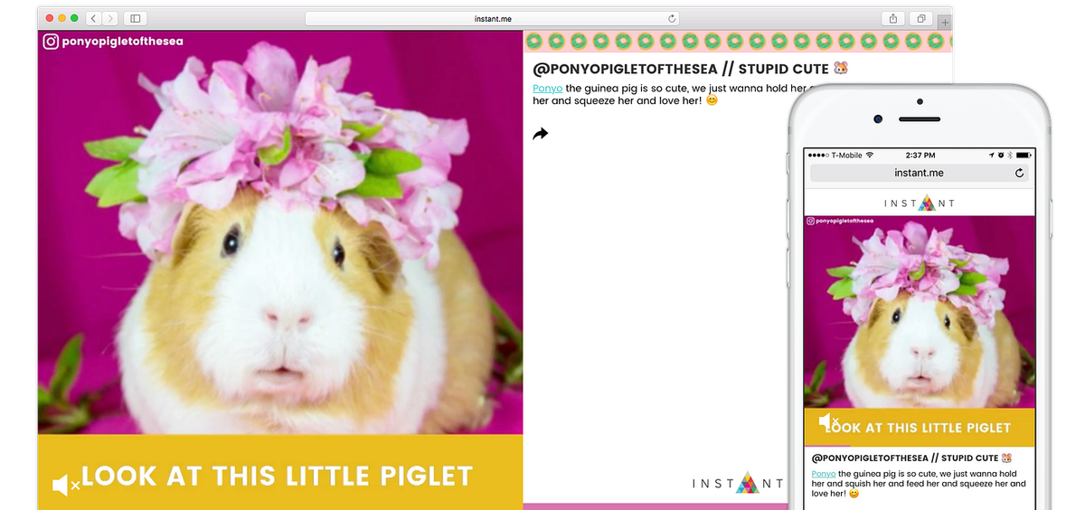Unmute the video in the desktop browser
The image size is (1085, 510).
point(66,486)
